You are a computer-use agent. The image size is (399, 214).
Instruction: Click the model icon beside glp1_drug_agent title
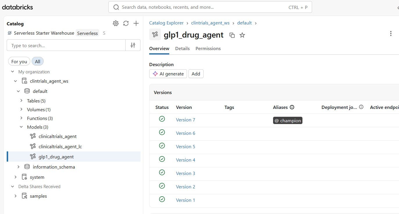pos(155,35)
